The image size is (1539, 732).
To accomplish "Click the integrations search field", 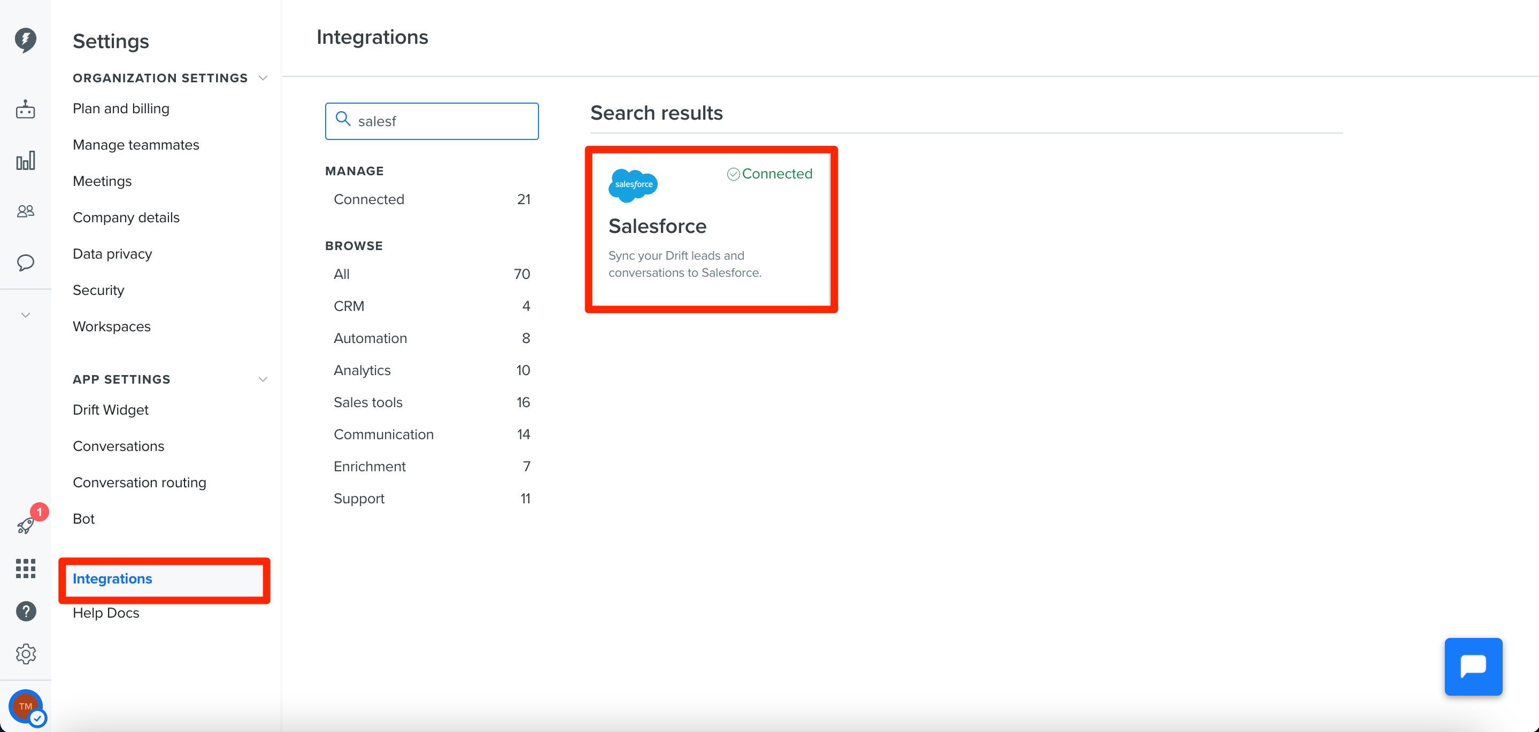I will click(432, 121).
